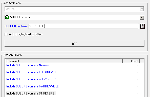Click the blue SUBURB contains label link
This screenshot has height=97, width=150.
point(16,26)
